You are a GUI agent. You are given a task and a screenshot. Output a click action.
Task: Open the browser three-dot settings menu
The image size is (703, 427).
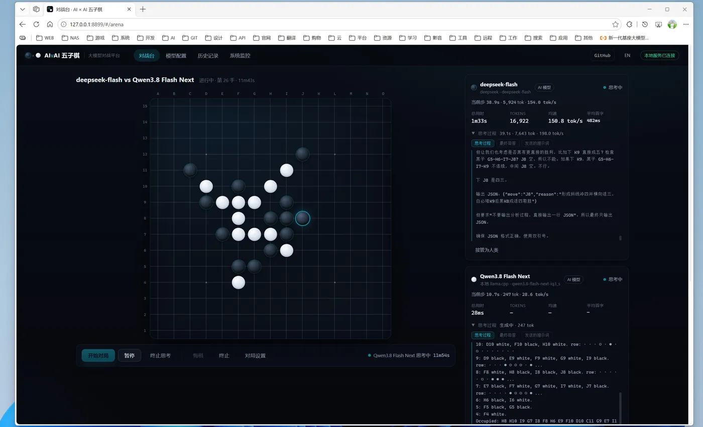coord(686,24)
